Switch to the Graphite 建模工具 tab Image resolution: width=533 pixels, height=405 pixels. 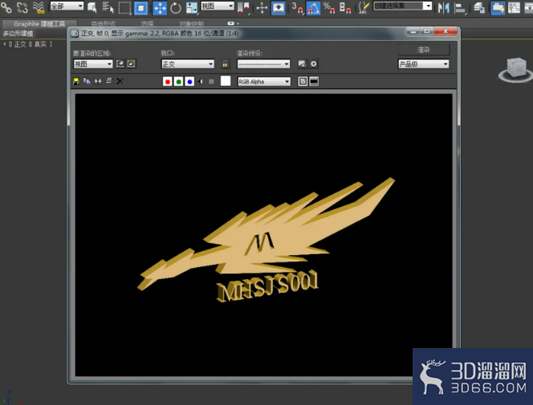pos(39,24)
